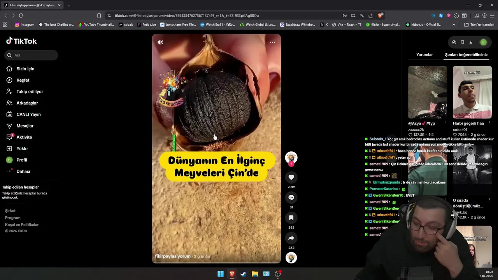Mute the video with the speaker icon
The image size is (498, 280).
160,42
